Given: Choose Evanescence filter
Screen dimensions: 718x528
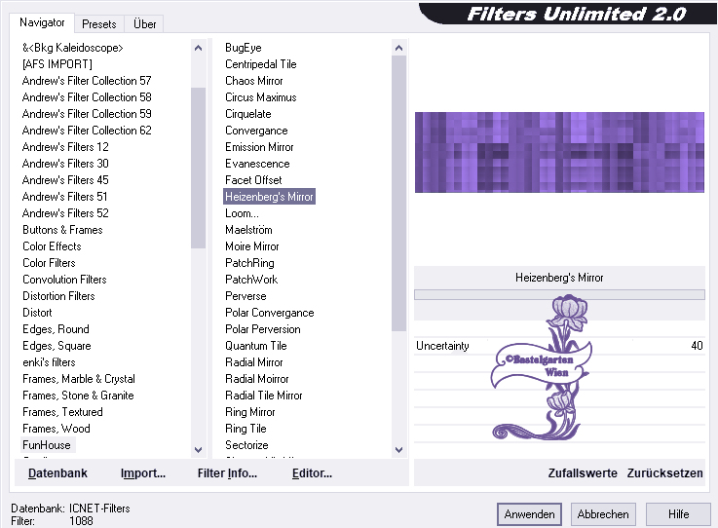Looking at the screenshot, I should (257, 164).
